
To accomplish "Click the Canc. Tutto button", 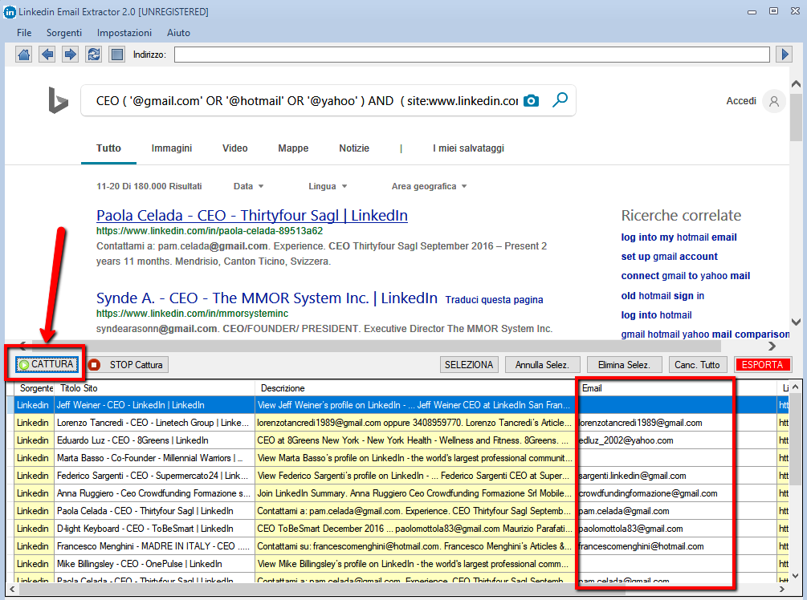I will (697, 365).
